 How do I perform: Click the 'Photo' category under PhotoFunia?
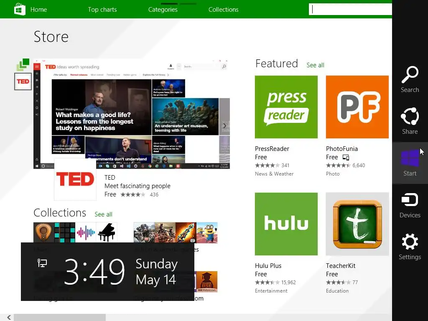click(x=333, y=174)
